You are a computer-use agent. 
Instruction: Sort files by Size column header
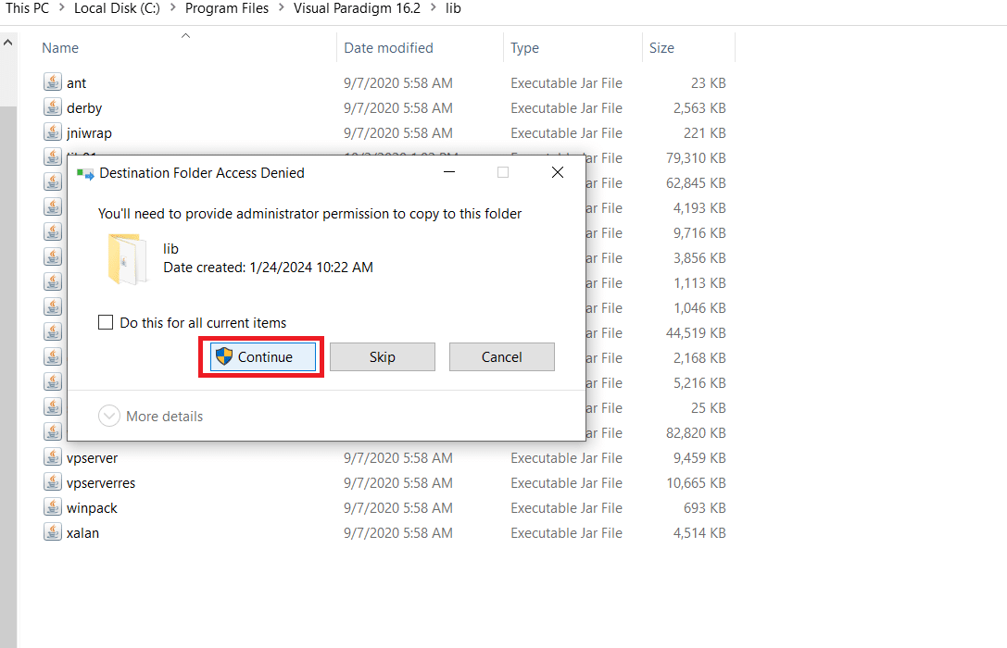click(x=661, y=48)
